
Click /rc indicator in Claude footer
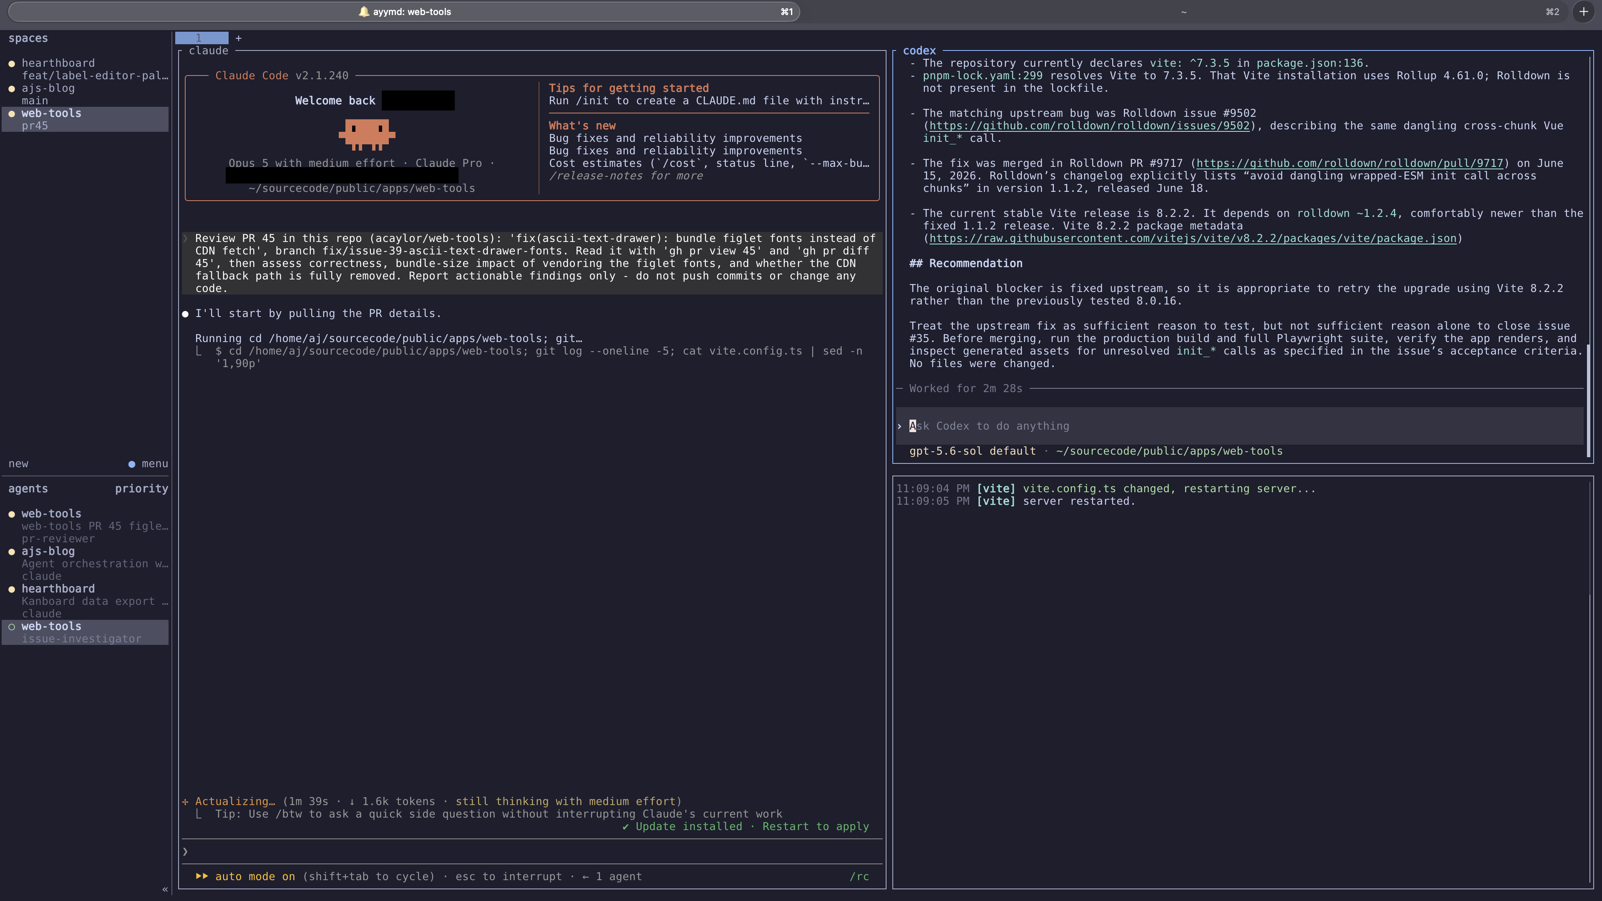click(859, 877)
